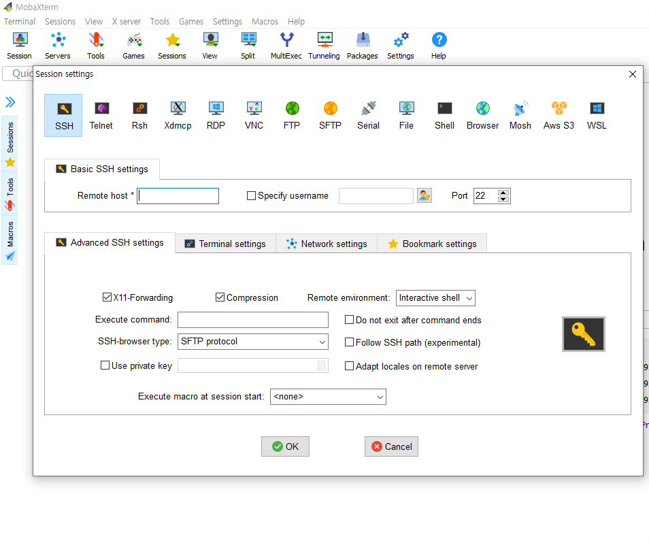Select the Advanced SSH settings tab
The width and height of the screenshot is (649, 556).
click(x=110, y=242)
